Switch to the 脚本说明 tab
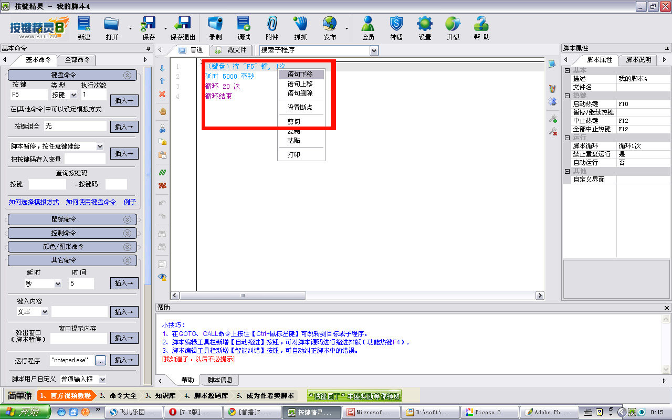672x420 pixels. (638, 60)
